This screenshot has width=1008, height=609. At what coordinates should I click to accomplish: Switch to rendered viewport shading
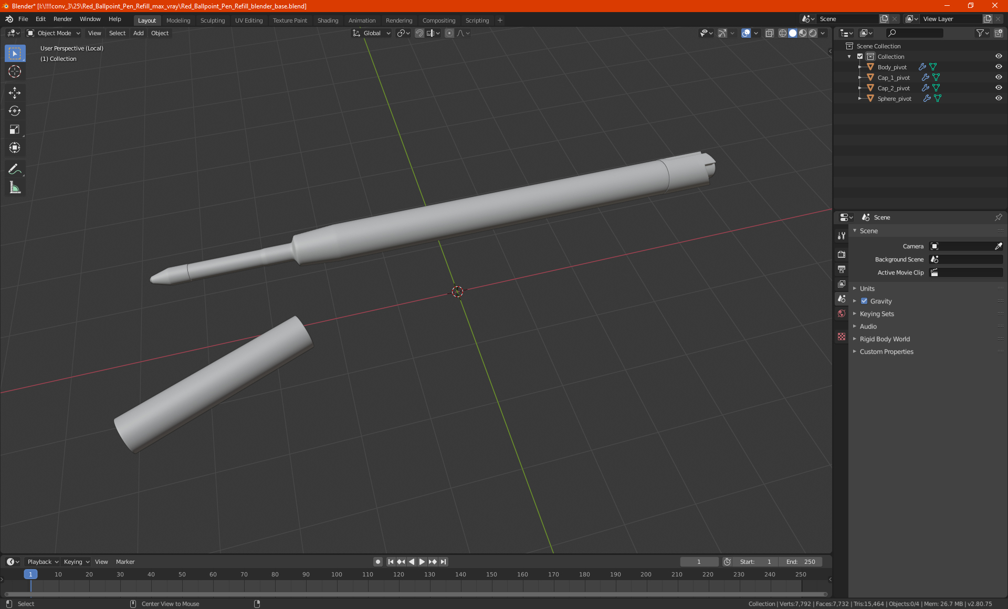[813, 33]
